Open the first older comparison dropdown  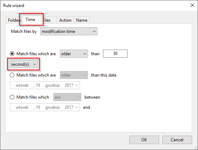coord(74,54)
